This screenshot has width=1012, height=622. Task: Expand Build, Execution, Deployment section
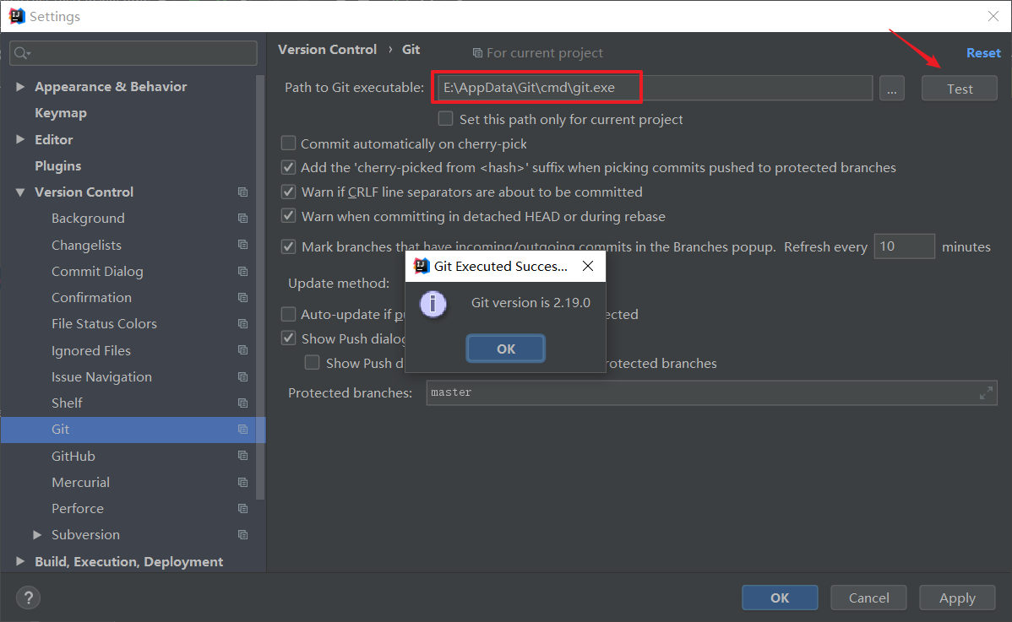20,561
